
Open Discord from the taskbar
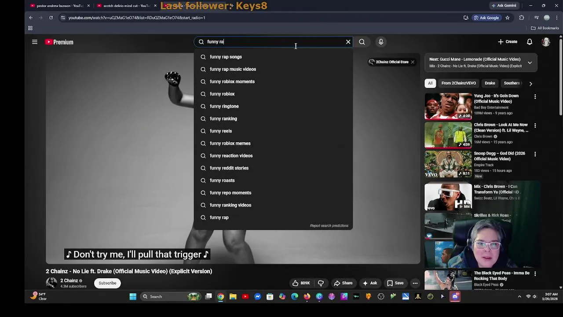(455, 297)
